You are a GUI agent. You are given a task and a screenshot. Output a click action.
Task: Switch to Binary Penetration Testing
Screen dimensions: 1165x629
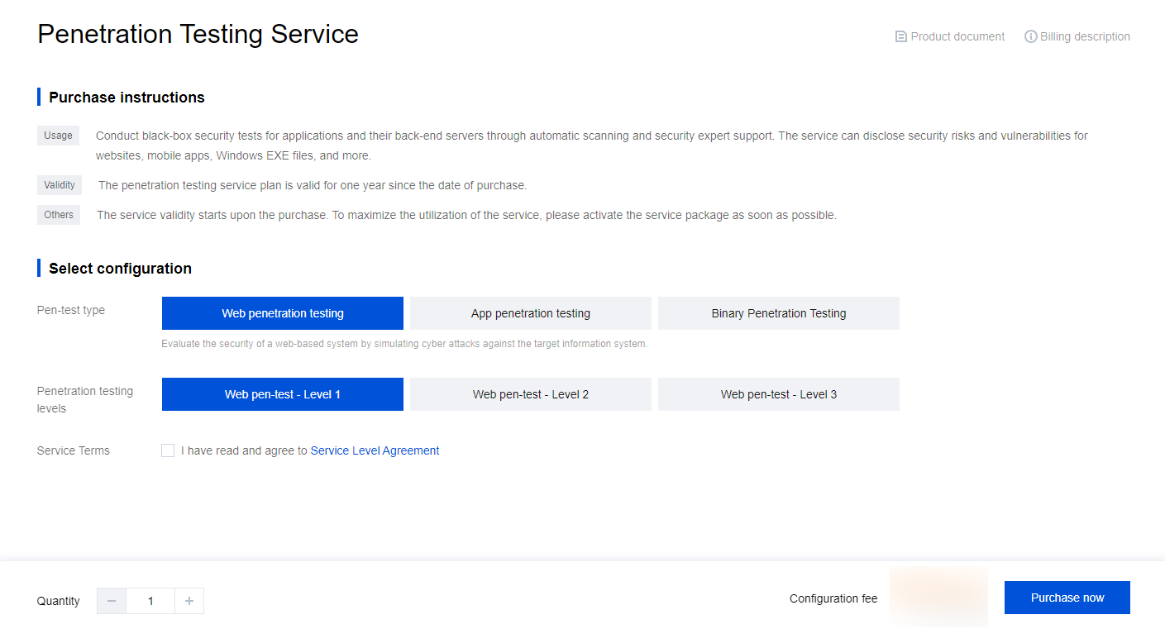click(x=779, y=313)
